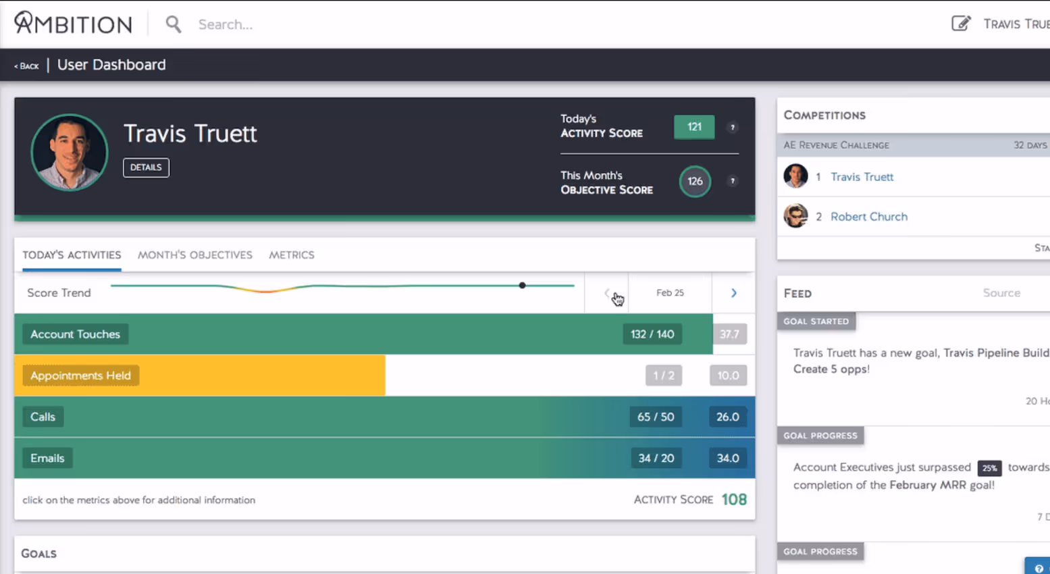Screen dimensions: 1050x574
Task: Open Robert Church link in Competitions
Action: 869,217
